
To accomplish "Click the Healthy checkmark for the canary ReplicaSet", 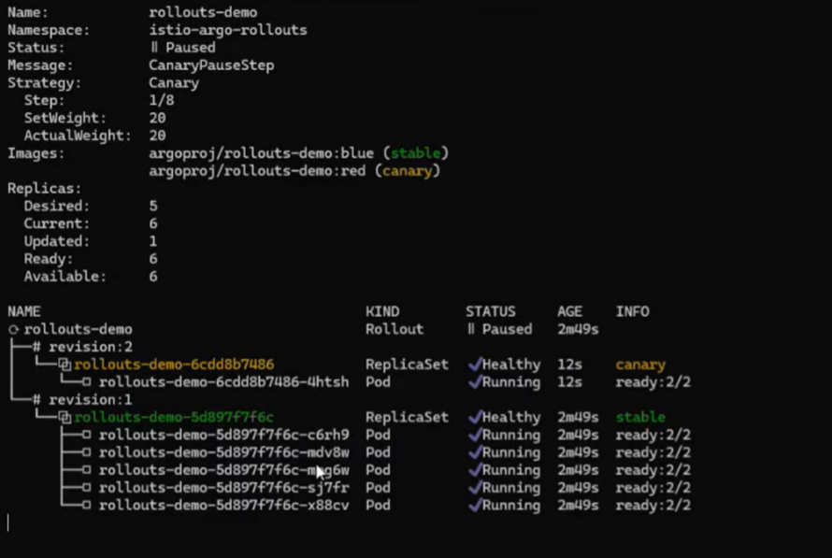I will click(474, 364).
